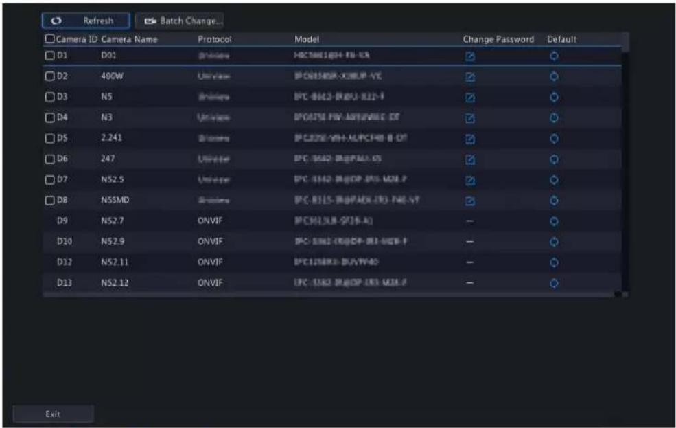676x428 pixels.
Task: Restore default for camera 247
Action: click(554, 159)
